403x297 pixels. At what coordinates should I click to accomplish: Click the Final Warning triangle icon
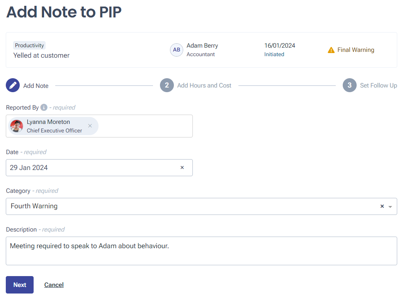coord(331,50)
